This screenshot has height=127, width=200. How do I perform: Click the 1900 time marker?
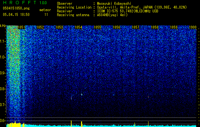click(x=193, y=27)
